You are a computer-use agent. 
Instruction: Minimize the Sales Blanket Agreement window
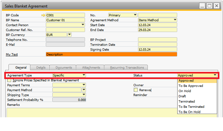coord(203,6)
